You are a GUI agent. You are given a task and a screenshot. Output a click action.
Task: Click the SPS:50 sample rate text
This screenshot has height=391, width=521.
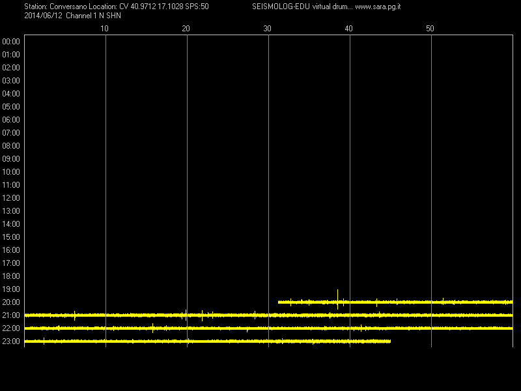(x=196, y=7)
